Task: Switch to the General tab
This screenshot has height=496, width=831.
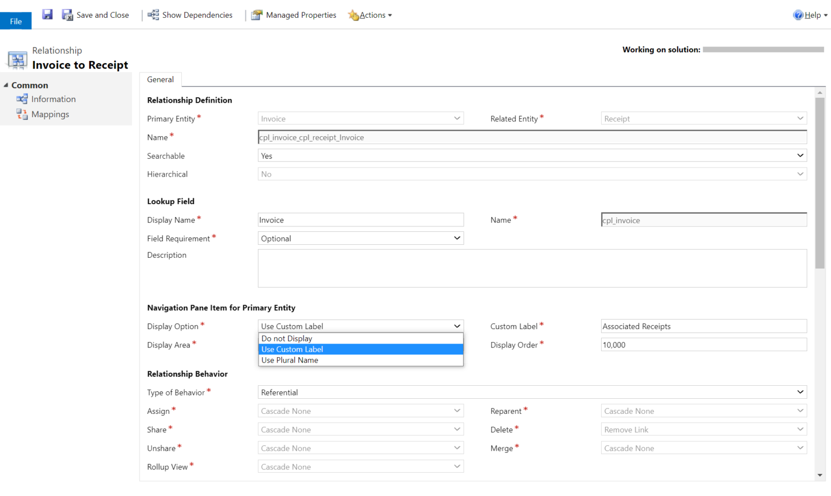Action: pyautogui.click(x=160, y=79)
